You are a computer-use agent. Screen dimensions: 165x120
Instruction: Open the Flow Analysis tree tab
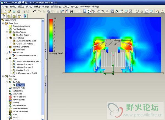click(x=25, y=16)
